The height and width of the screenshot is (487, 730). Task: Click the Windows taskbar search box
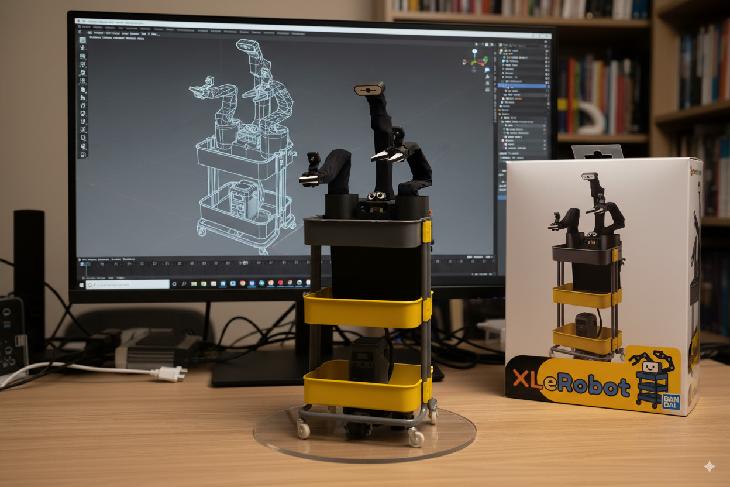coord(128,284)
